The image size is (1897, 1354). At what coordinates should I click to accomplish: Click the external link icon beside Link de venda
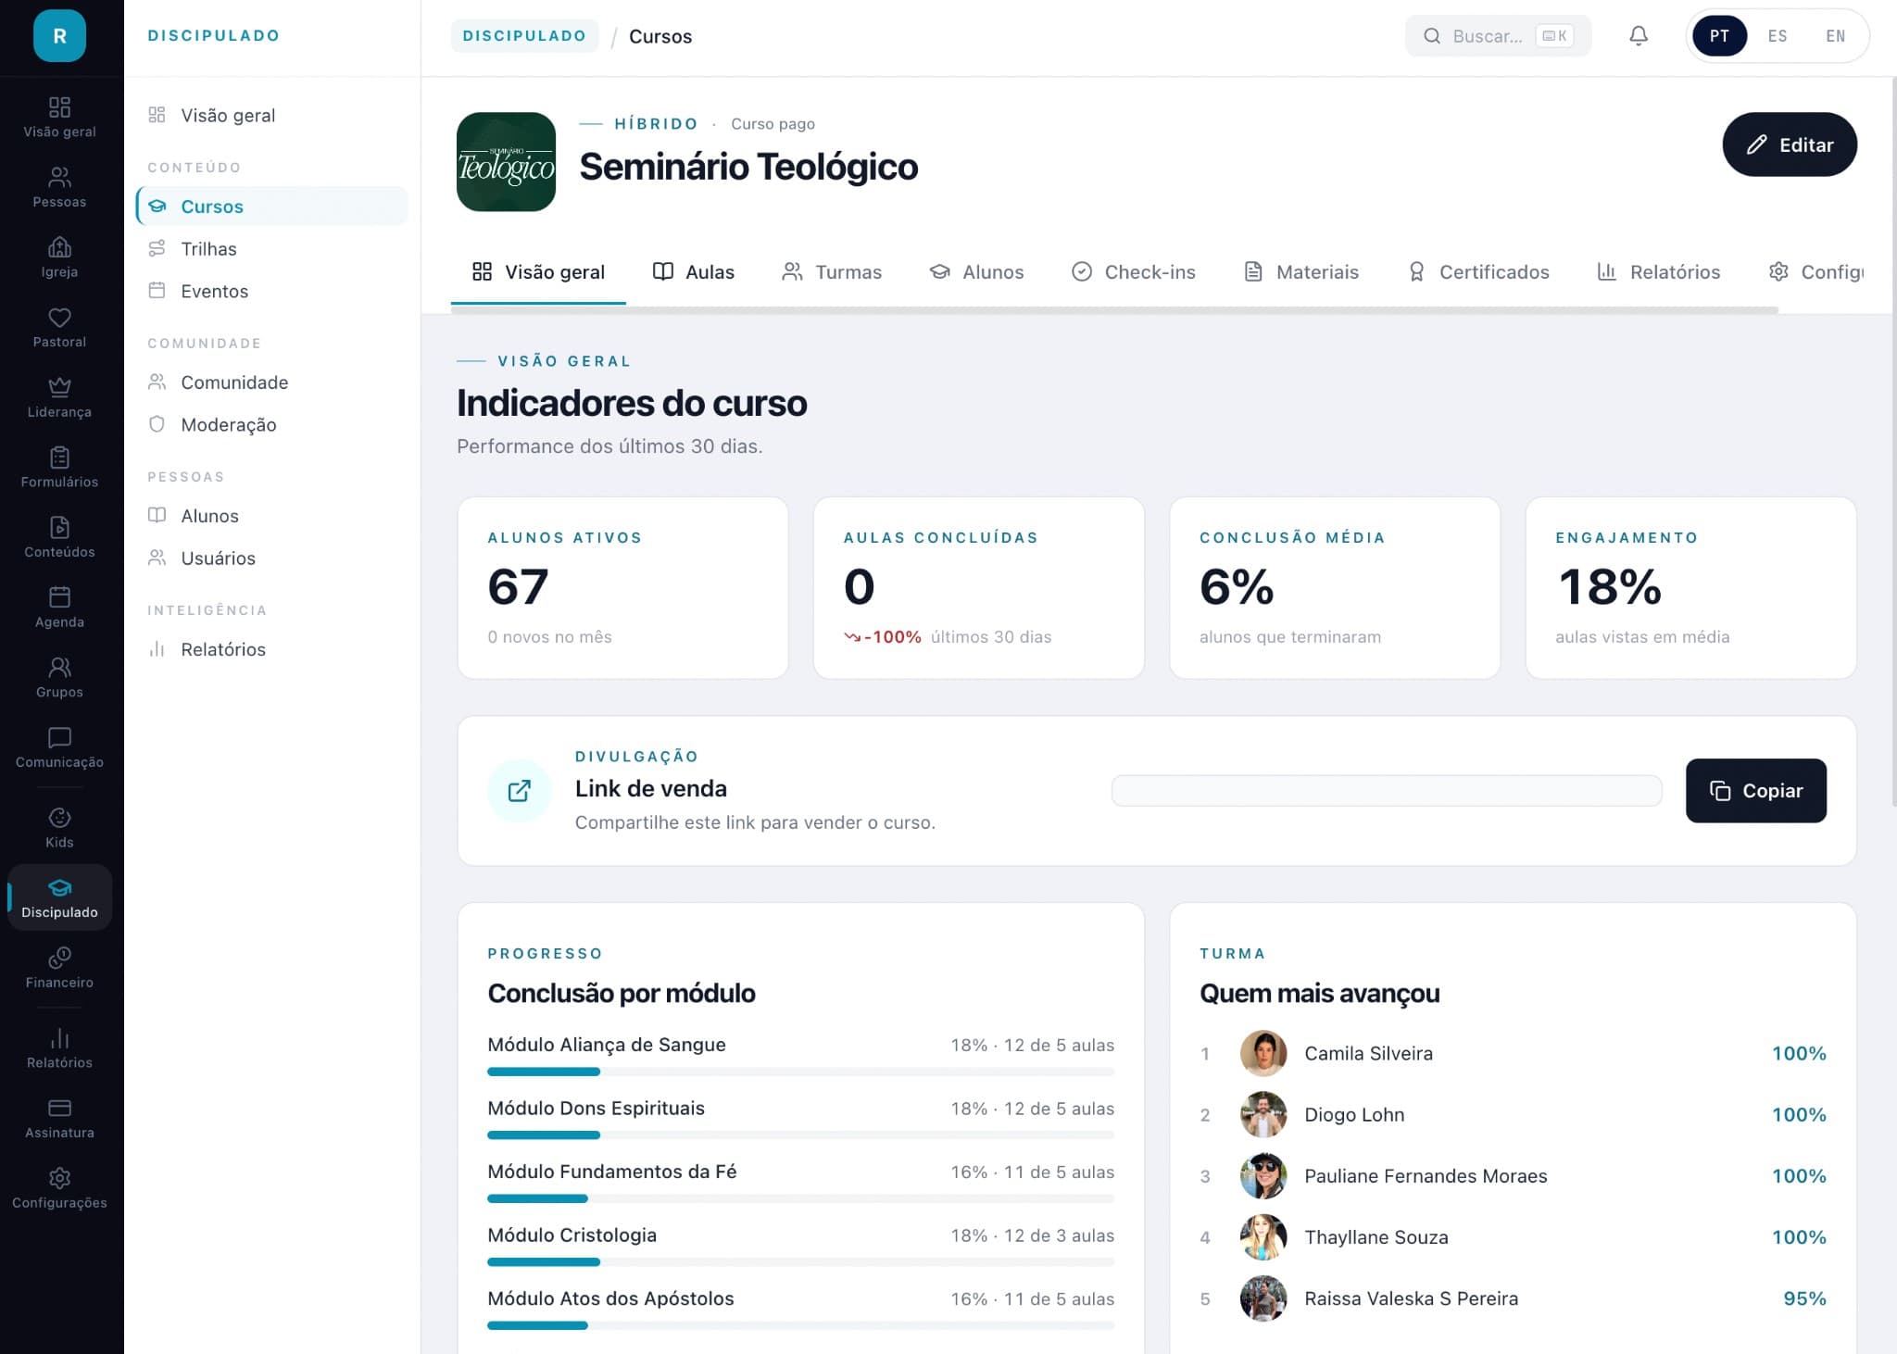519,790
